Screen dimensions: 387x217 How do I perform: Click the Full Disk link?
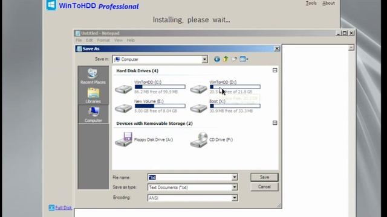(x=63, y=207)
